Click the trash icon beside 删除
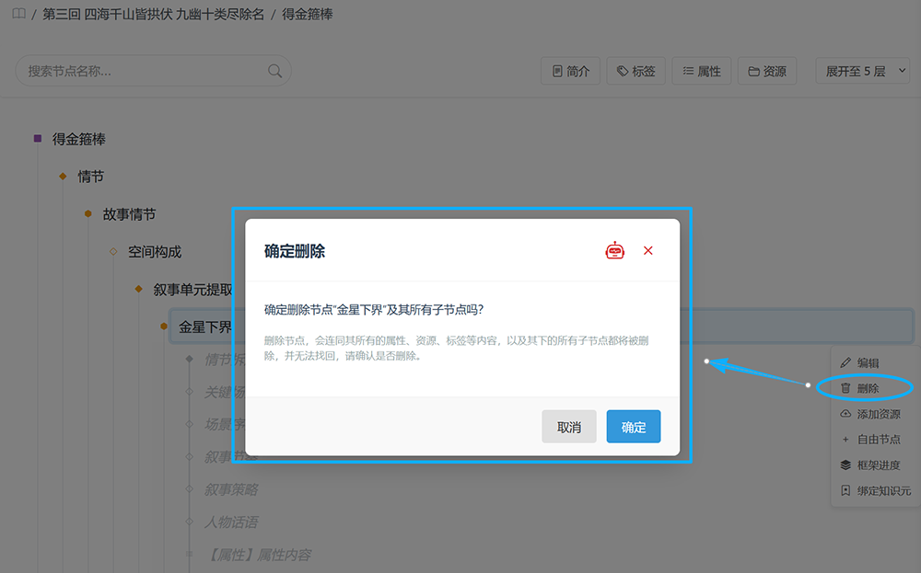The image size is (921, 573). [845, 387]
